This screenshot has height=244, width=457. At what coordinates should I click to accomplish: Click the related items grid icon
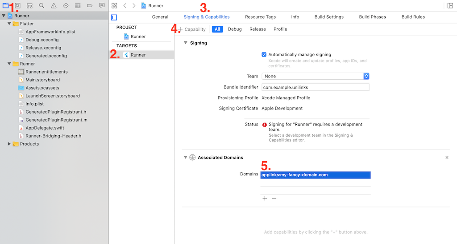[x=114, y=5]
